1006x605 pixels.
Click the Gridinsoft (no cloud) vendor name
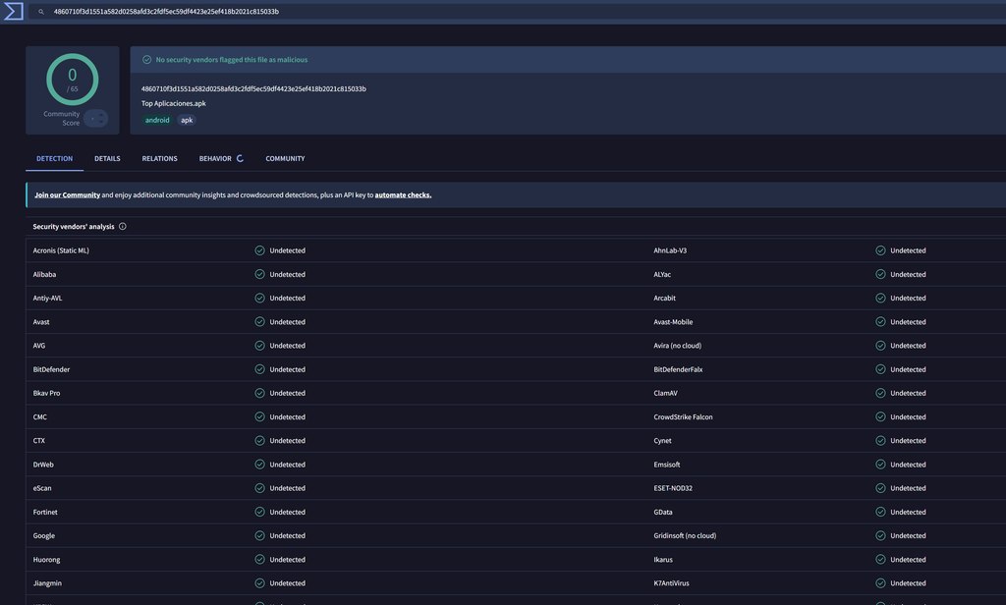(685, 535)
